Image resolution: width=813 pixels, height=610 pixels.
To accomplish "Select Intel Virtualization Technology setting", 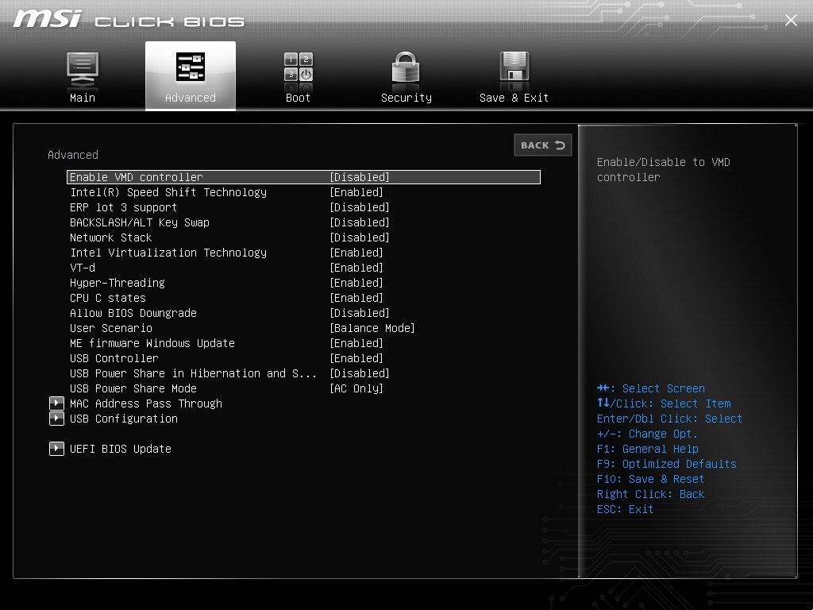I will [x=168, y=253].
